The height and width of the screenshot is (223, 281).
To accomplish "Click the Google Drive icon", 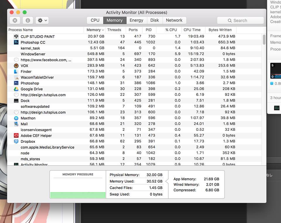I will coord(16,89).
